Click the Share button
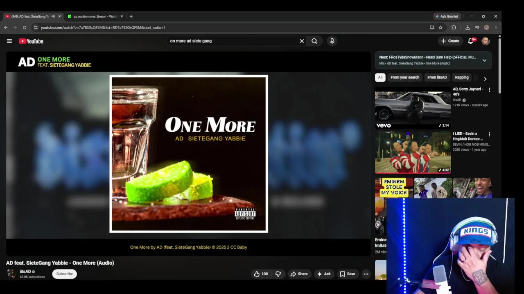 [299, 274]
